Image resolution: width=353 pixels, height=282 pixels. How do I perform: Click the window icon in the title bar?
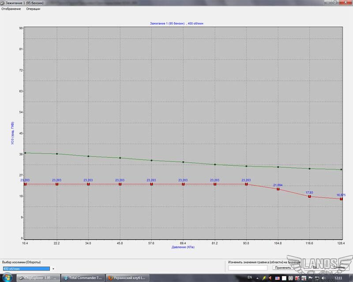point(3,3)
